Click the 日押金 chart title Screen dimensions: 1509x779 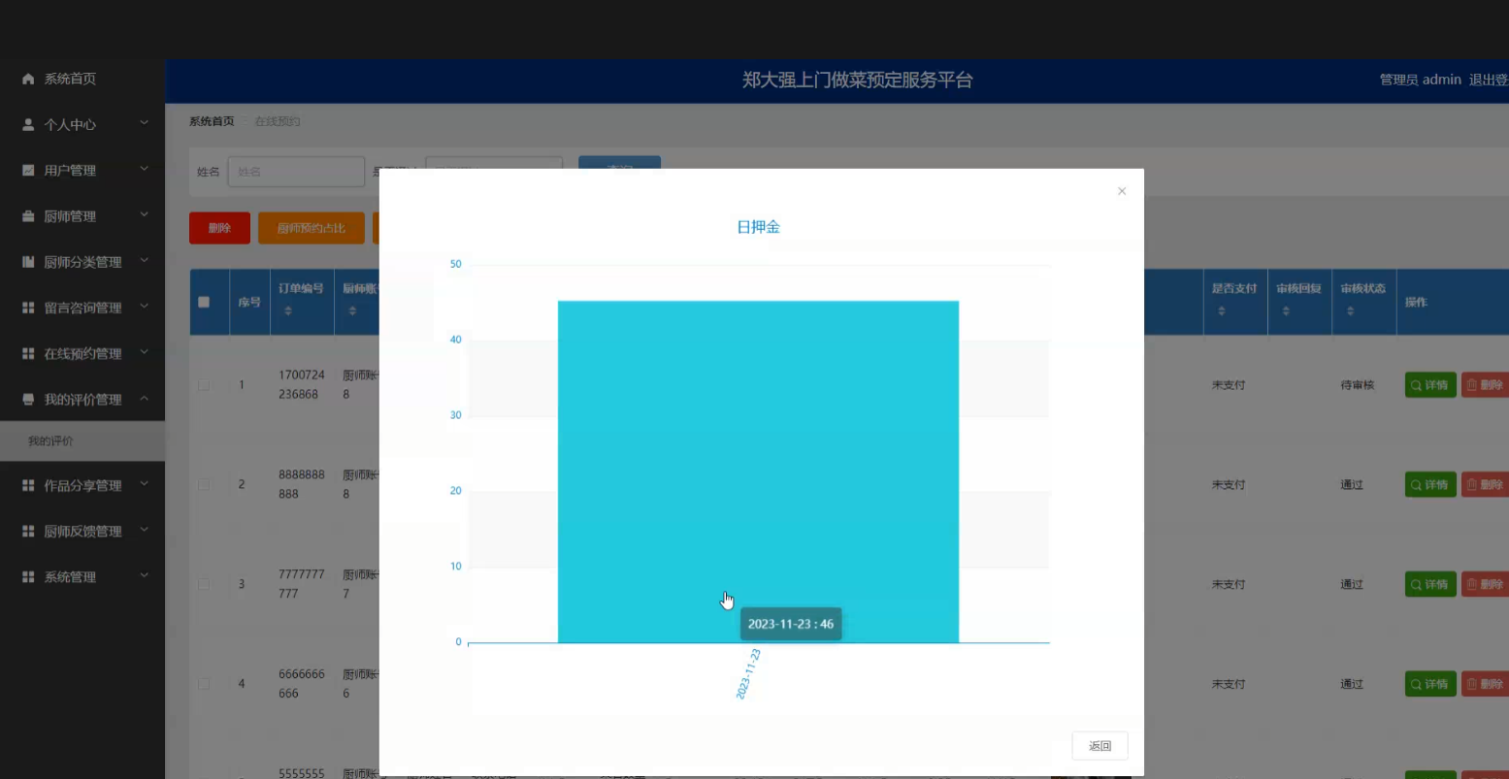click(x=759, y=227)
